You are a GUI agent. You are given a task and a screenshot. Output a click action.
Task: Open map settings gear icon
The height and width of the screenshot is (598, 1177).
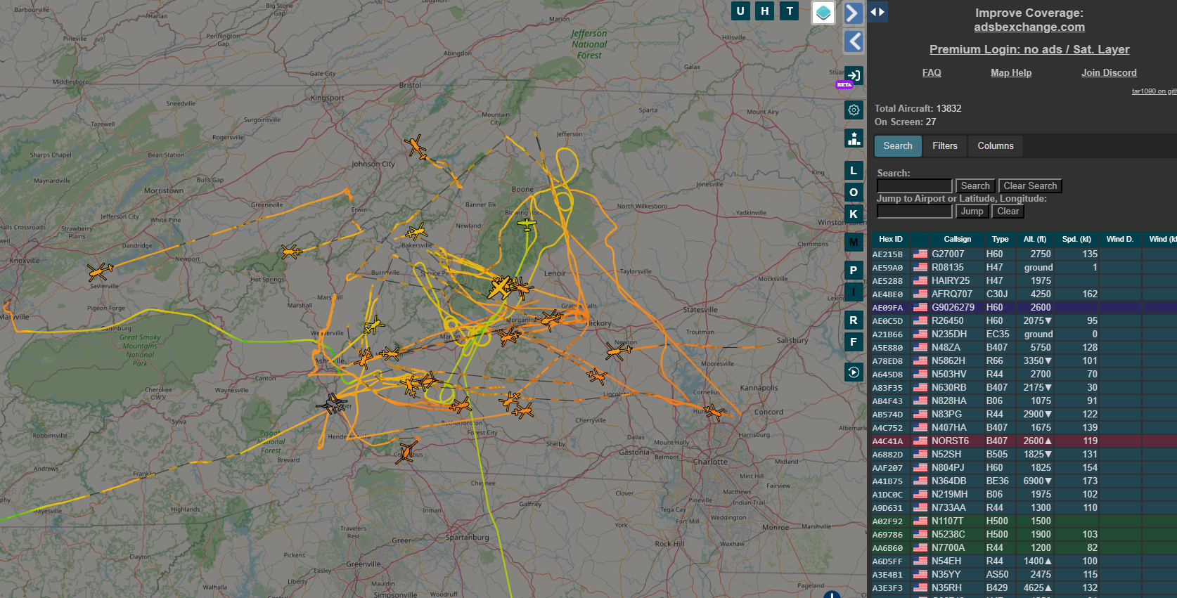[854, 110]
